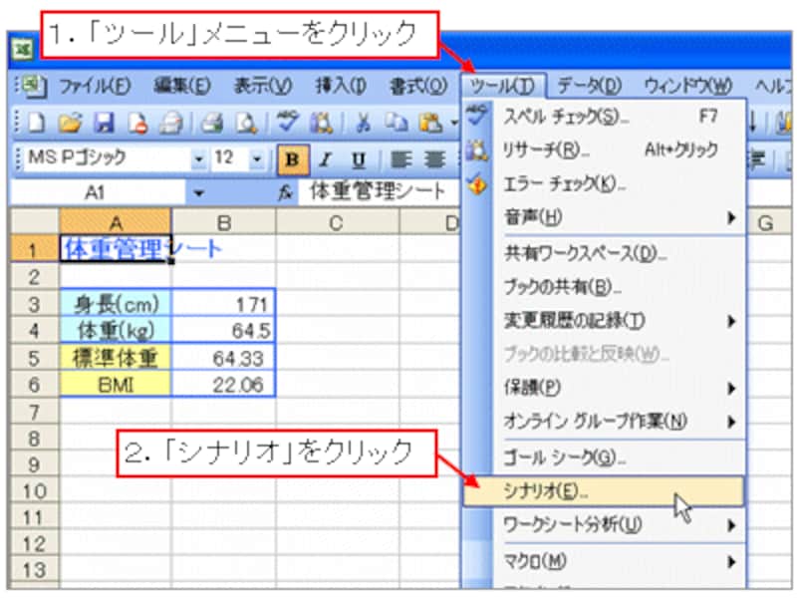Image resolution: width=797 pixels, height=598 pixels.
Task: Open an existing file via the folder icon
Action: click(x=70, y=123)
